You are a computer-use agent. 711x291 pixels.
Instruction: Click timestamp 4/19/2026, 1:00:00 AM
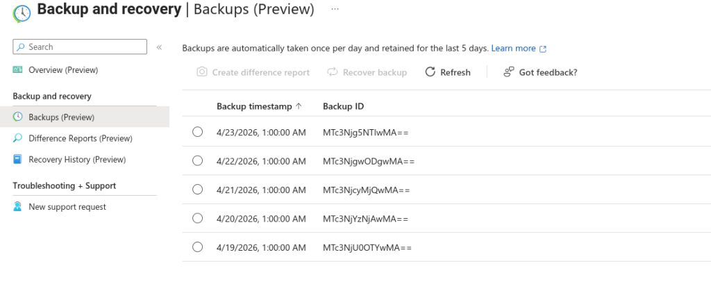[x=261, y=247]
